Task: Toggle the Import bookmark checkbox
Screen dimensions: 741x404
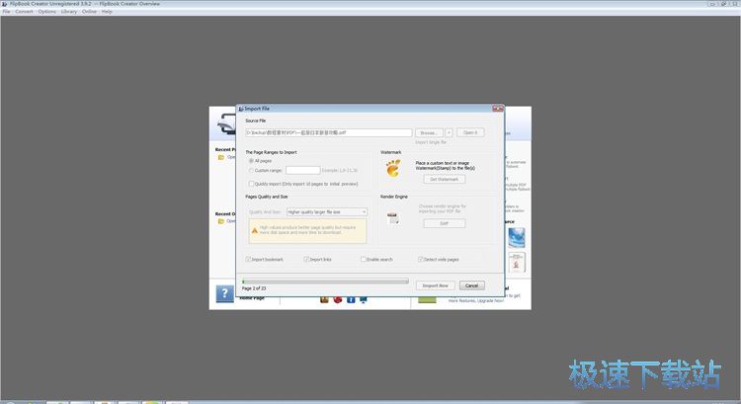Action: [248, 260]
